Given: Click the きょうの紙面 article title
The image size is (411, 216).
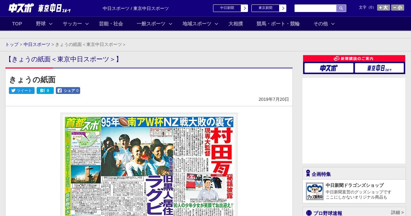Looking at the screenshot, I should 32,80.
